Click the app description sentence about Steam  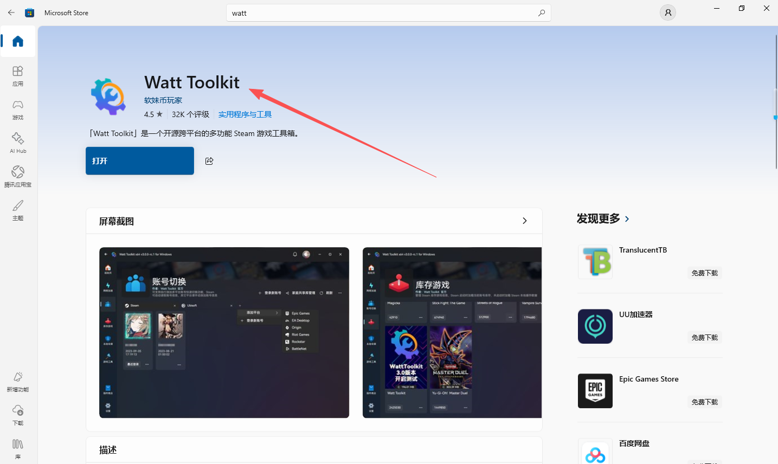pos(195,133)
